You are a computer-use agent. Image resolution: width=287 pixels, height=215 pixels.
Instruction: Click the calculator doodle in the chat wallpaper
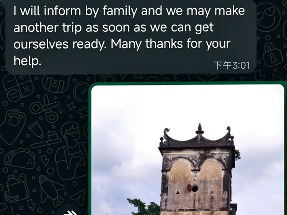point(18,88)
